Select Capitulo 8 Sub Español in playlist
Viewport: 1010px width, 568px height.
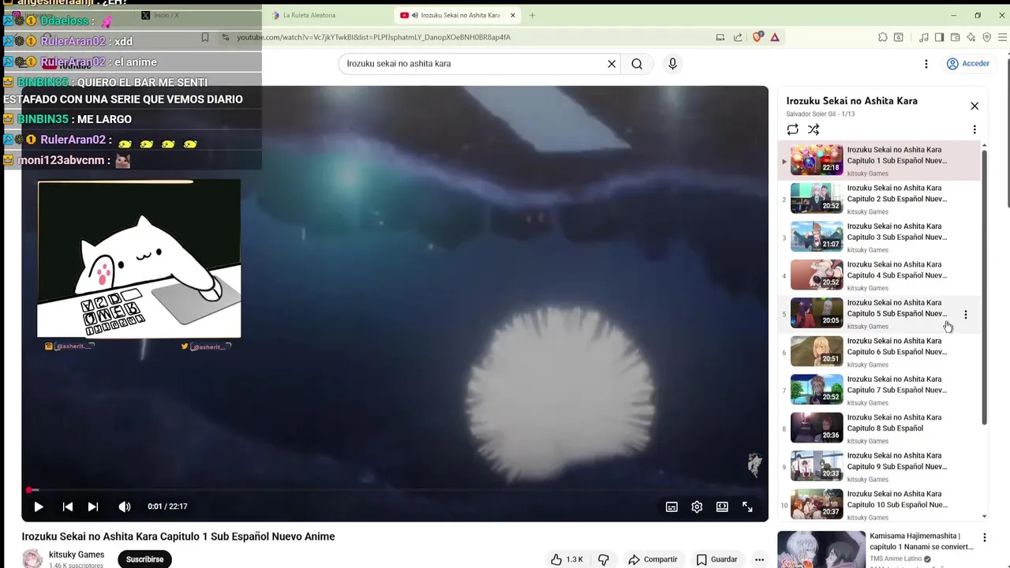(879, 428)
